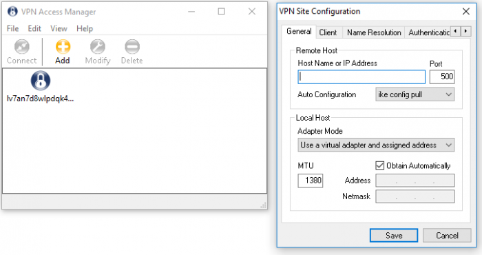Viewport: 482px width, 255px height.
Task: Focus the Host Name or IP Address field
Action: 361,76
